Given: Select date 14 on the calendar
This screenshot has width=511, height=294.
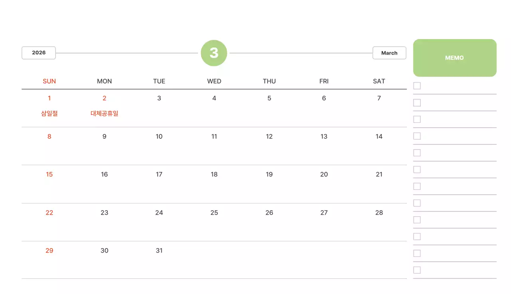Looking at the screenshot, I should tap(379, 136).
